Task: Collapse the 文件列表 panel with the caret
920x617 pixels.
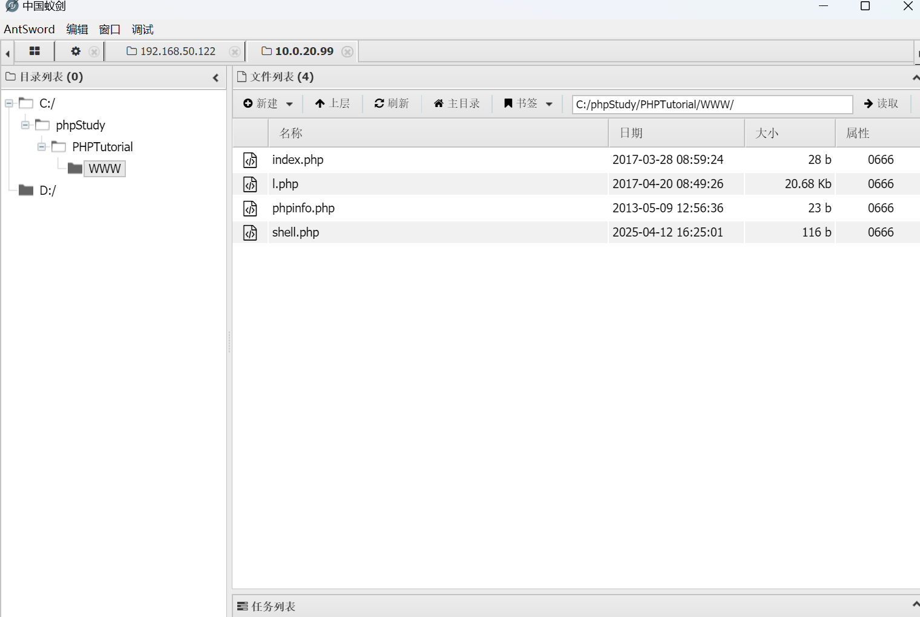Action: coord(915,78)
